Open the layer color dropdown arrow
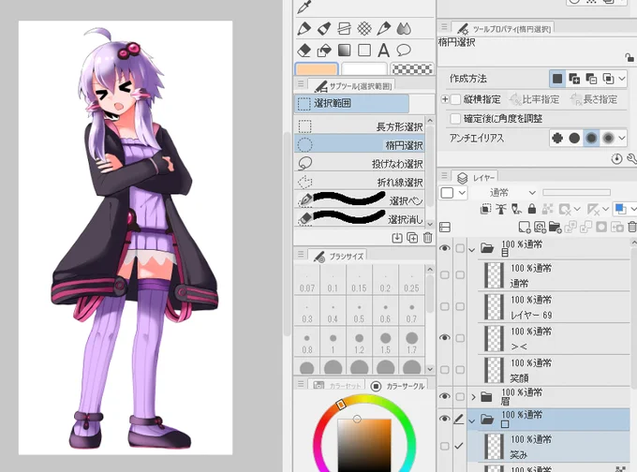The image size is (637, 472). (x=633, y=209)
